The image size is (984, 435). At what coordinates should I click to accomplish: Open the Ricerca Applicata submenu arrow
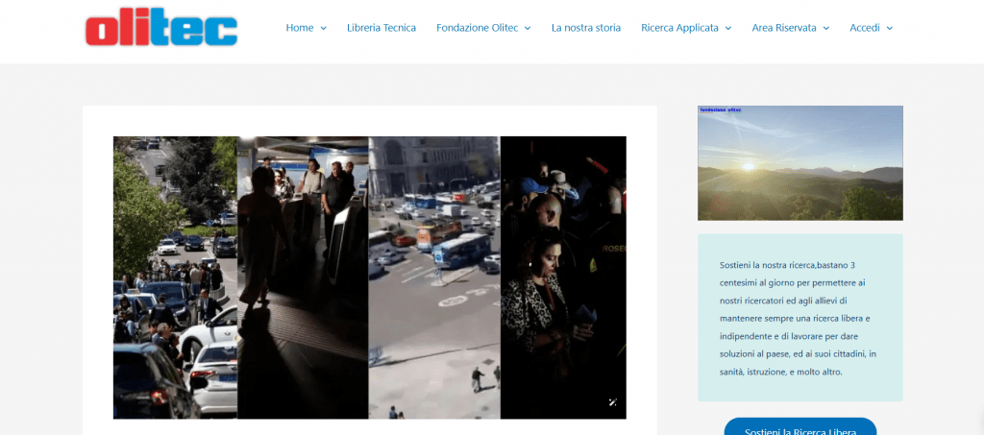click(x=728, y=29)
